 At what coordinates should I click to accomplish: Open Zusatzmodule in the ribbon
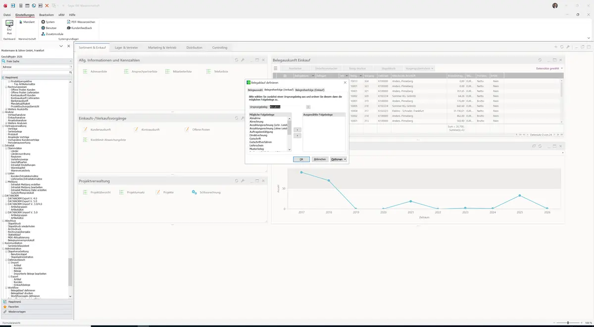[x=52, y=34]
